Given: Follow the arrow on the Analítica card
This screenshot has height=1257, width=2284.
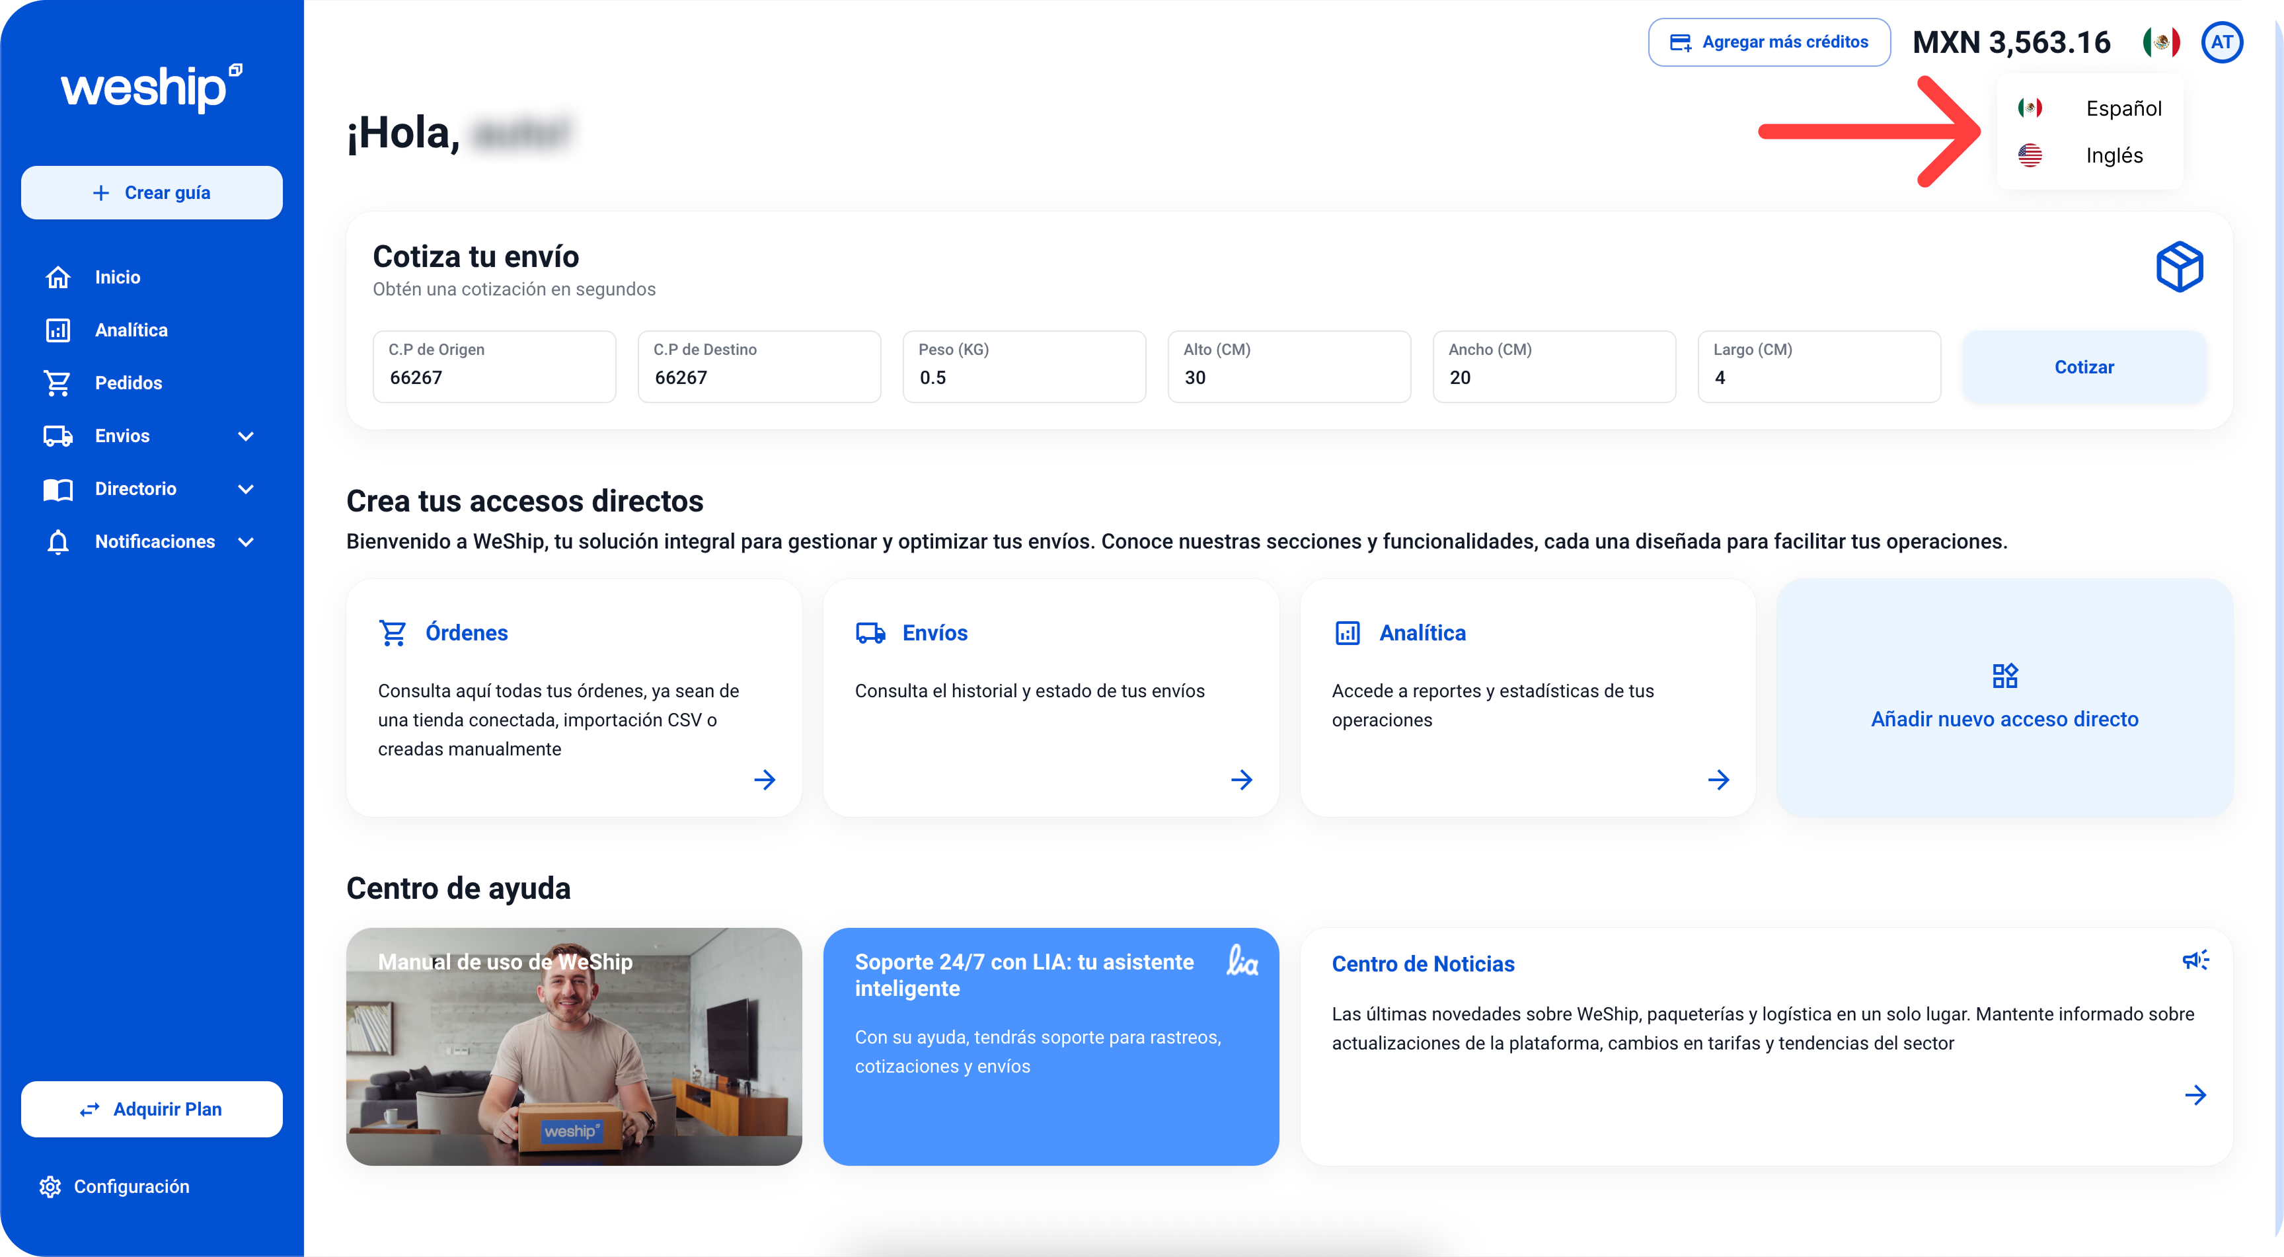Looking at the screenshot, I should (1718, 780).
